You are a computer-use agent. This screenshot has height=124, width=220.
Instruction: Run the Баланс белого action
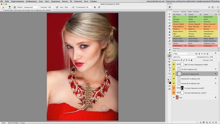[x=180, y=31]
